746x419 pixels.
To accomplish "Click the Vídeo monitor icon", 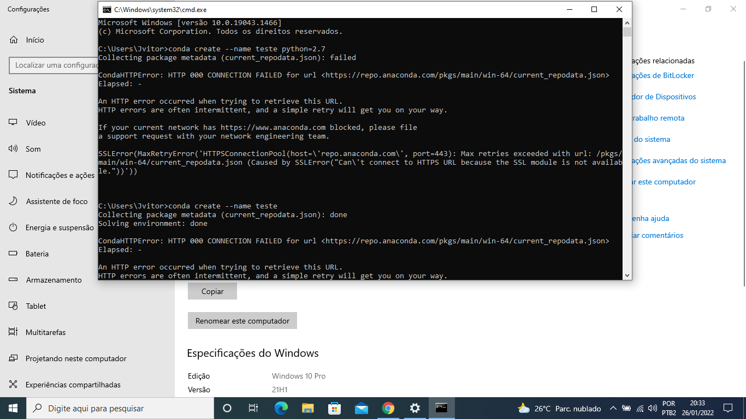I will point(13,123).
